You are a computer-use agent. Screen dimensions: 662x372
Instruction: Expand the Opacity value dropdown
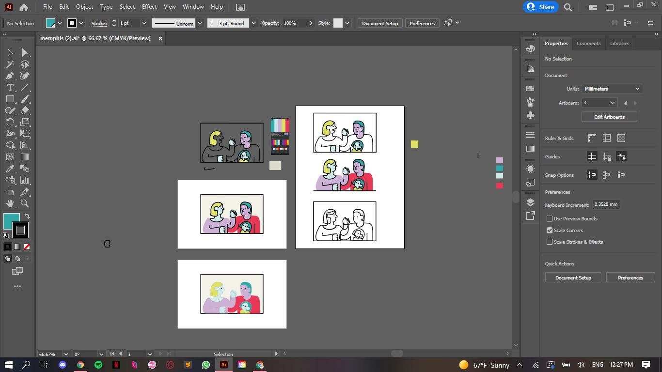310,23
